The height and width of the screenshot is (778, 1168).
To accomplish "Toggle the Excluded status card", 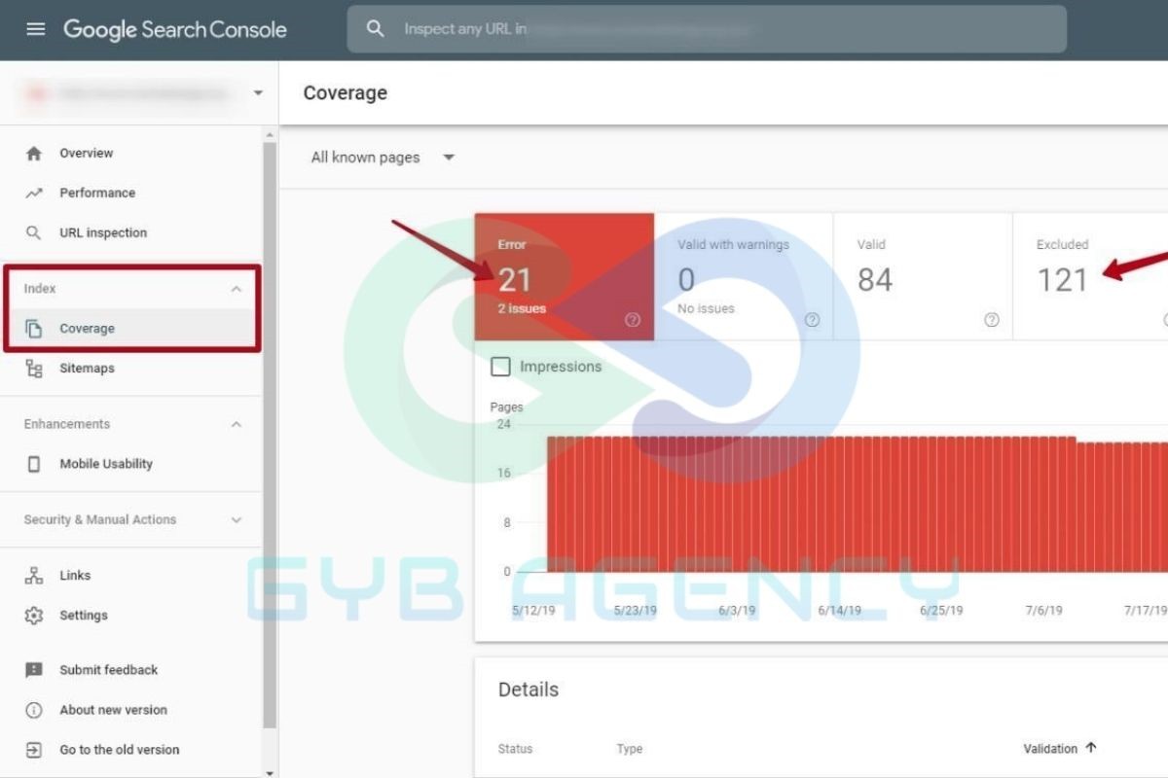I will click(x=1090, y=277).
